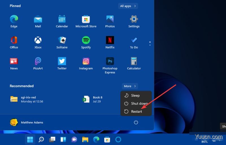Image resolution: width=226 pixels, height=145 pixels.
Task: Open the Matthew Adams user account
Action: [27, 122]
